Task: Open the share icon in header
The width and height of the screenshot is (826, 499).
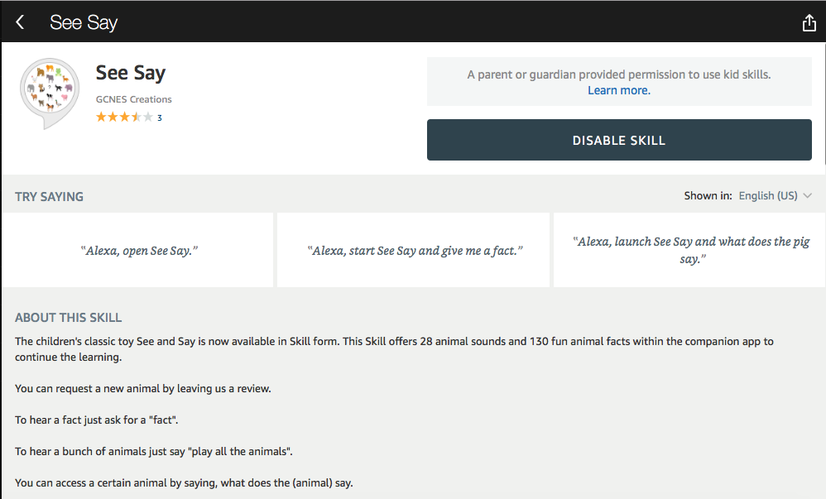Action: [809, 22]
